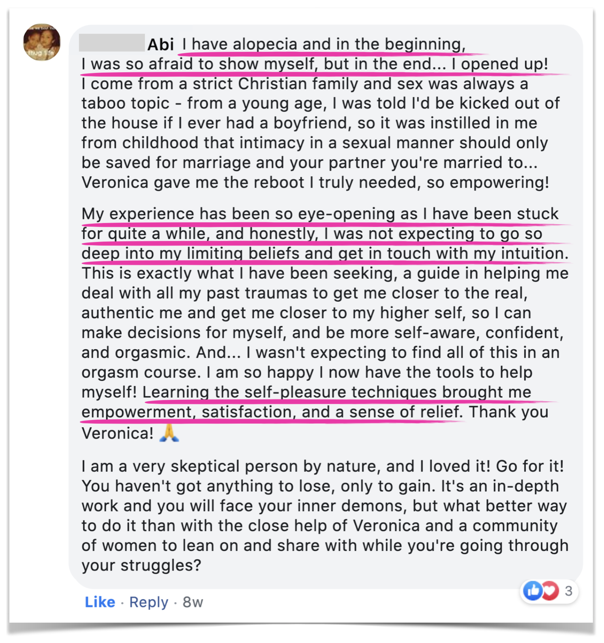Reply to Abi's comment
The image size is (604, 643).
click(x=148, y=602)
